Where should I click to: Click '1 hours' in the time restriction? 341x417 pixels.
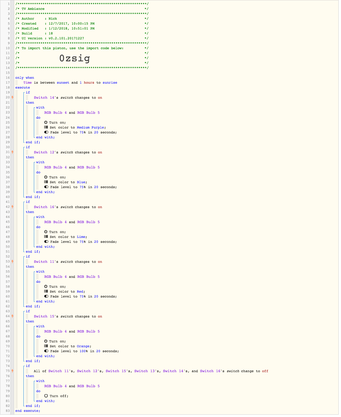[87, 82]
